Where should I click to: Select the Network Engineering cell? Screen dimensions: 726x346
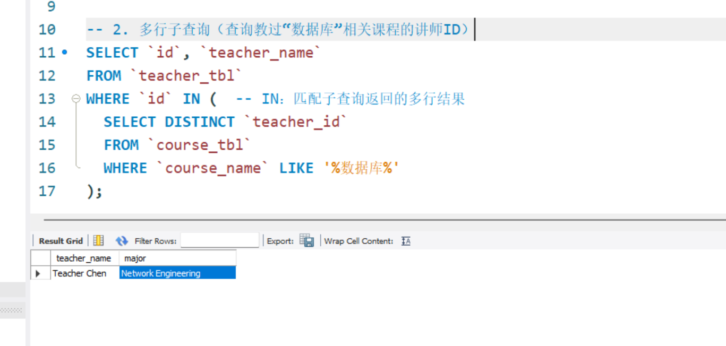177,273
